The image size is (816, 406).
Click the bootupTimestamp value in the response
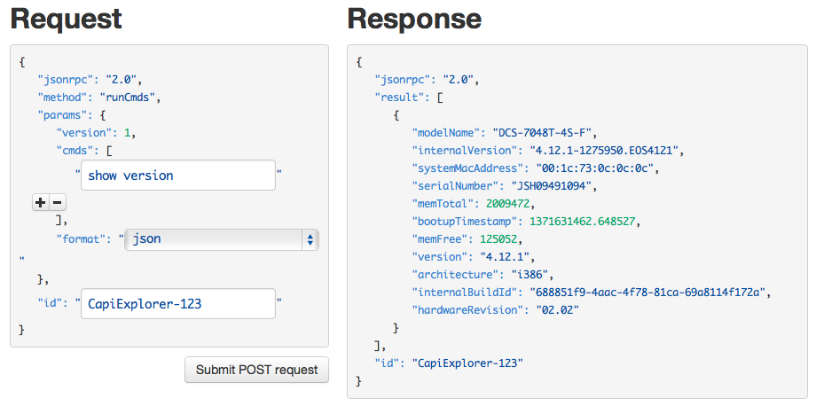pos(582,221)
